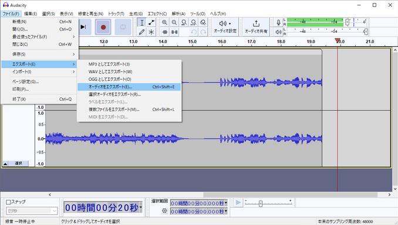
Task: Open 表示(V) menu
Action: [x=66, y=13]
